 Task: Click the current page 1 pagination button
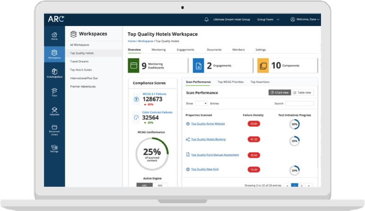click(x=295, y=185)
